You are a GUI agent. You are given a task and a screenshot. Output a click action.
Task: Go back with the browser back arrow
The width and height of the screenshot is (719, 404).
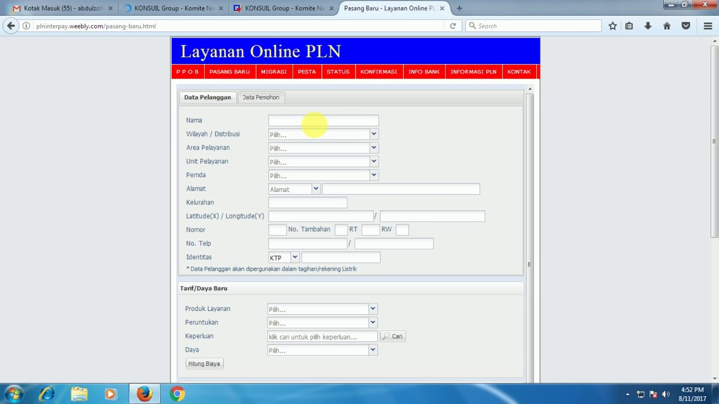click(x=11, y=26)
